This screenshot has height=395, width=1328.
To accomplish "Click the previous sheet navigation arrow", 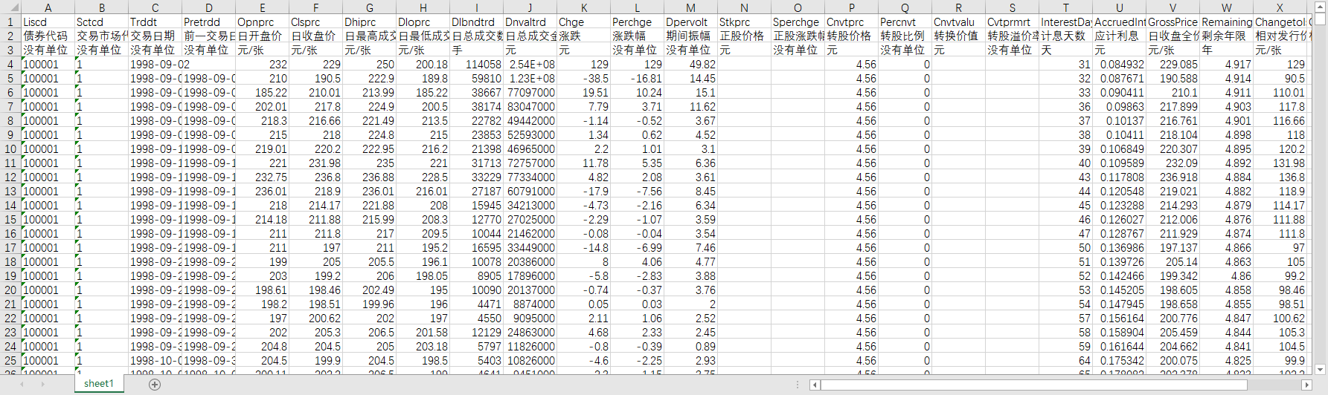I will (22, 384).
